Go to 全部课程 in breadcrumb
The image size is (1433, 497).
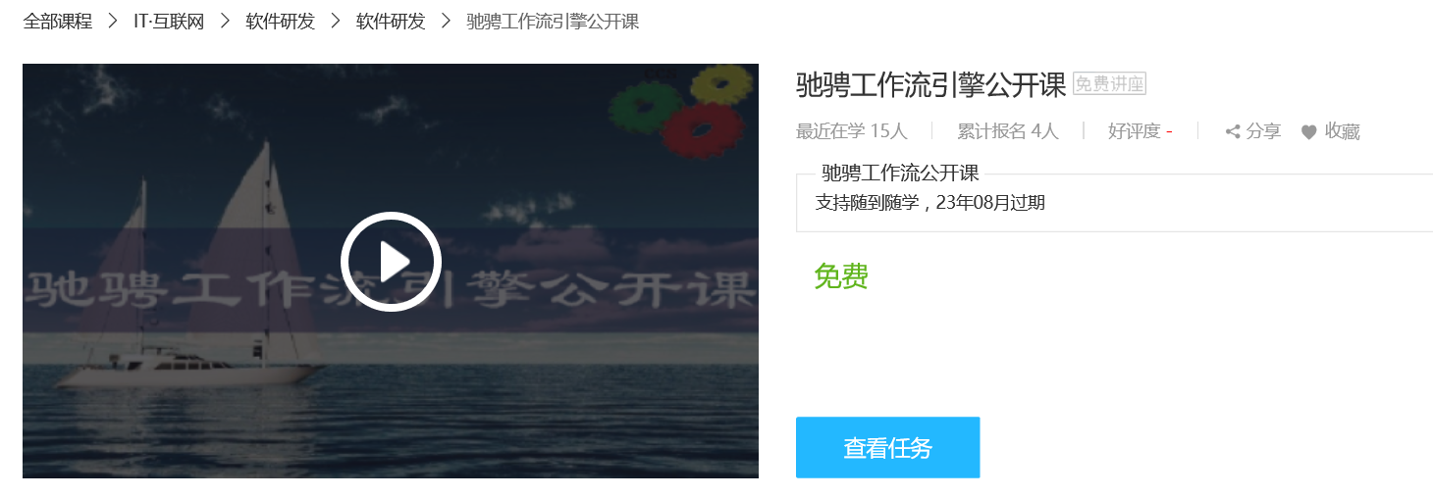click(x=57, y=22)
